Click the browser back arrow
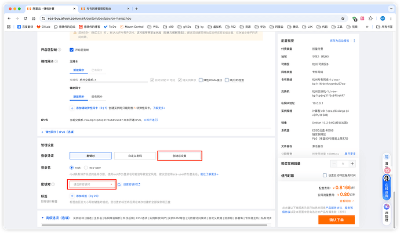This screenshot has width=400, height=233. click(8, 19)
